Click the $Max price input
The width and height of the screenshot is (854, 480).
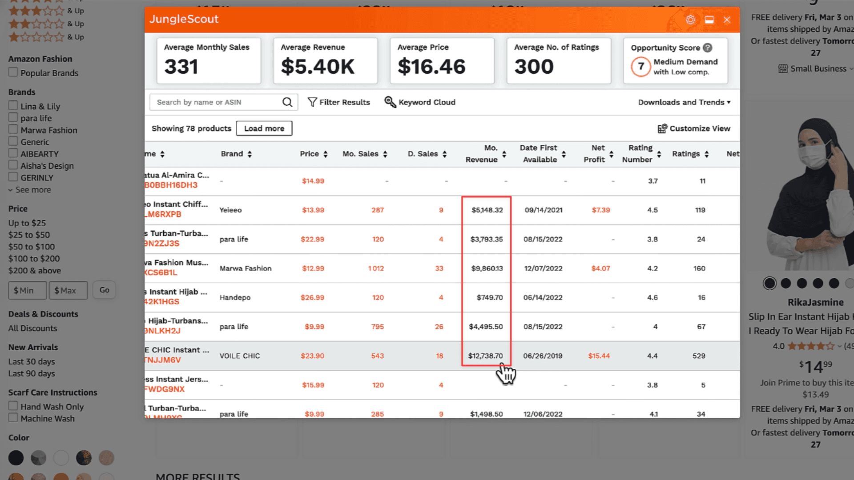pos(68,290)
